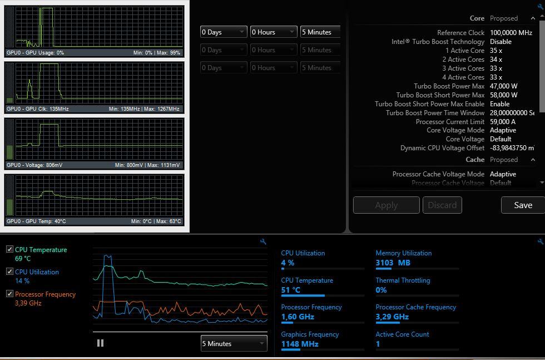545x360 pixels.
Task: Click the Discard button
Action: (x=442, y=205)
